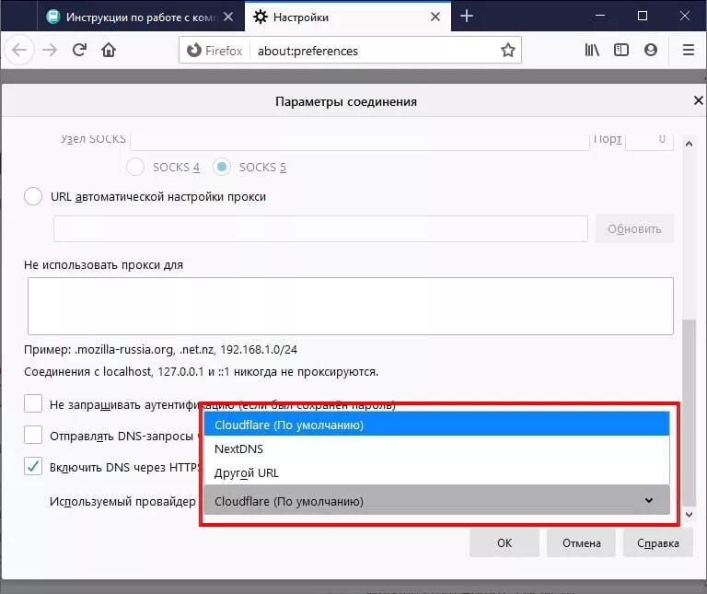The width and height of the screenshot is (707, 594).
Task: Click the Справка button
Action: 658,542
